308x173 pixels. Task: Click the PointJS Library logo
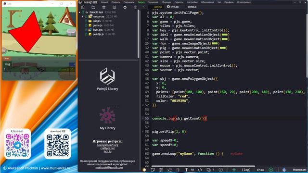(107, 76)
